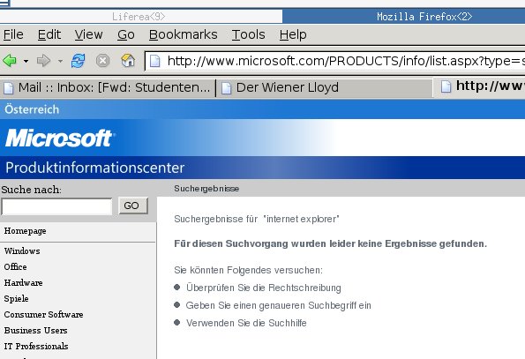Click the page icon in the URL bar
The width and height of the screenshot is (525, 359).
pyautogui.click(x=155, y=61)
